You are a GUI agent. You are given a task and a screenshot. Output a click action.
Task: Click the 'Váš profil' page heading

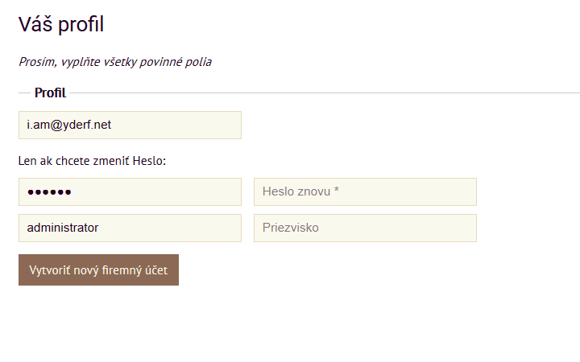coord(61,24)
